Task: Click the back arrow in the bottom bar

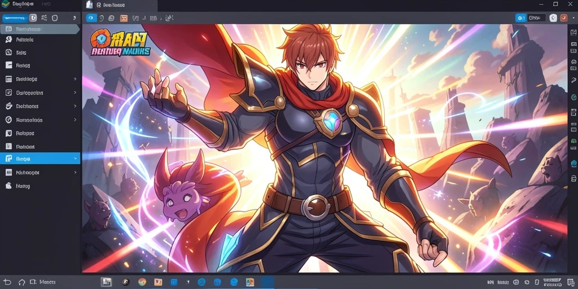Action: 7,282
